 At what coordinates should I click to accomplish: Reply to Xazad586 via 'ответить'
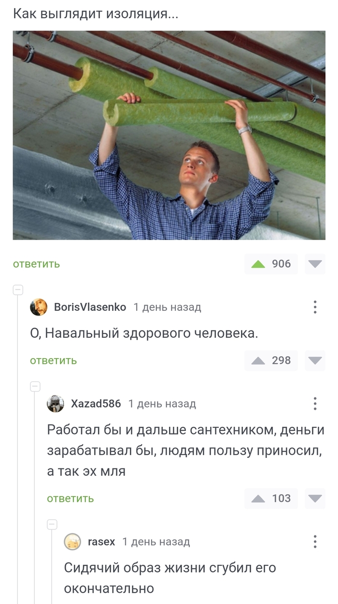pos(70,498)
